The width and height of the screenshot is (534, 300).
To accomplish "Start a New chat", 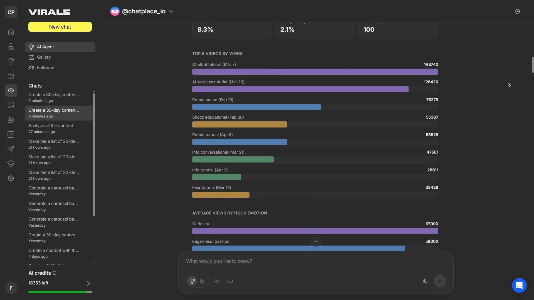I will point(60,27).
